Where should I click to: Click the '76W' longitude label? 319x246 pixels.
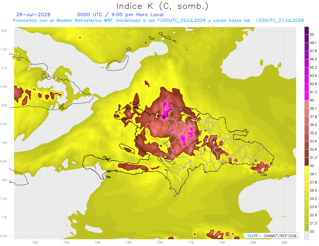(x=35, y=242)
